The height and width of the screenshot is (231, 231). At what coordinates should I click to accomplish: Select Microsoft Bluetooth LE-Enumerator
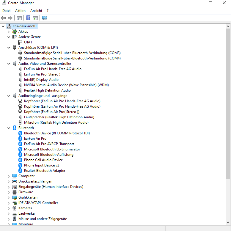point(52,149)
